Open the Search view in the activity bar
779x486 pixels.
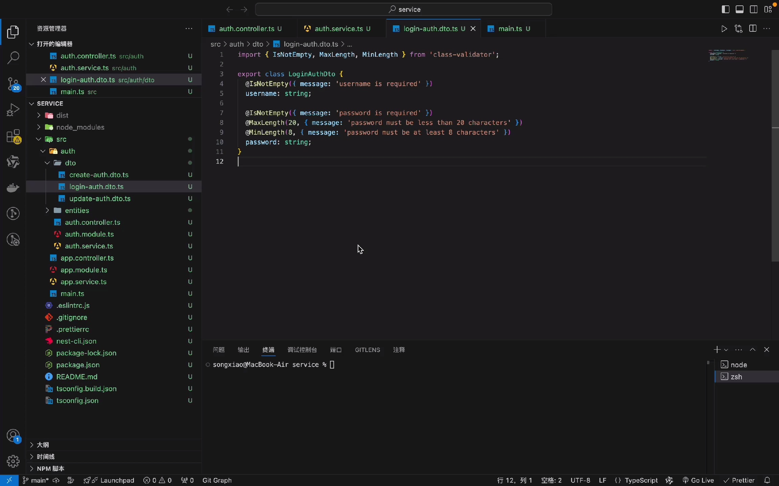click(13, 58)
